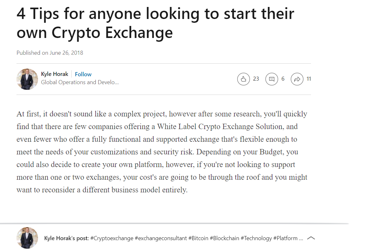Open the #Blockchain hashtag

tap(224, 238)
